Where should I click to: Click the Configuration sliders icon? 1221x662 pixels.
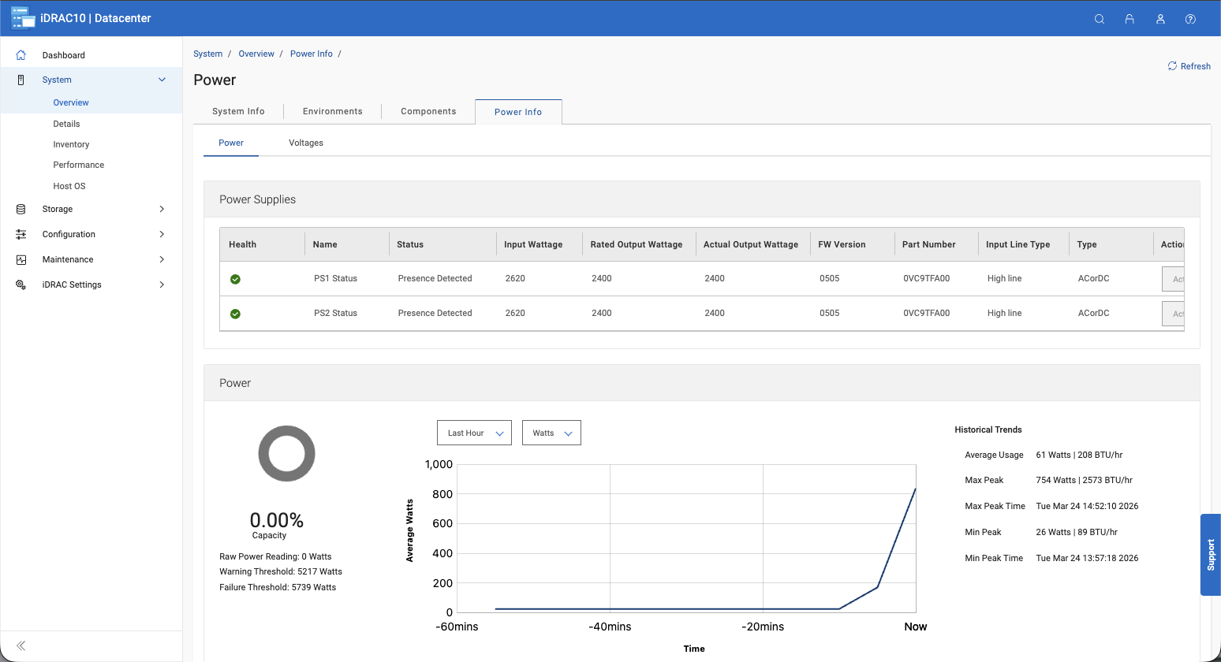[x=21, y=234]
